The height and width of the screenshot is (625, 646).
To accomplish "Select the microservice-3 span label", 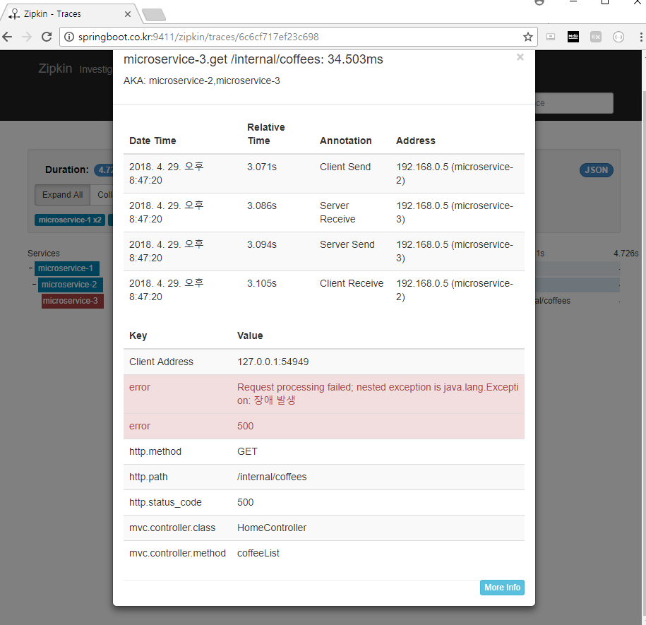I will pyautogui.click(x=72, y=301).
